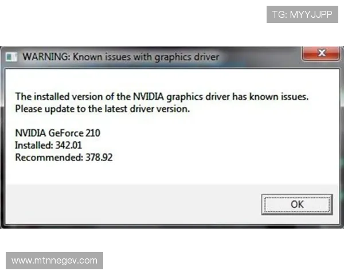Viewport: 344px width, 275px height.
Task: Click the gray footer area beside OK
Action: (x=132, y=205)
